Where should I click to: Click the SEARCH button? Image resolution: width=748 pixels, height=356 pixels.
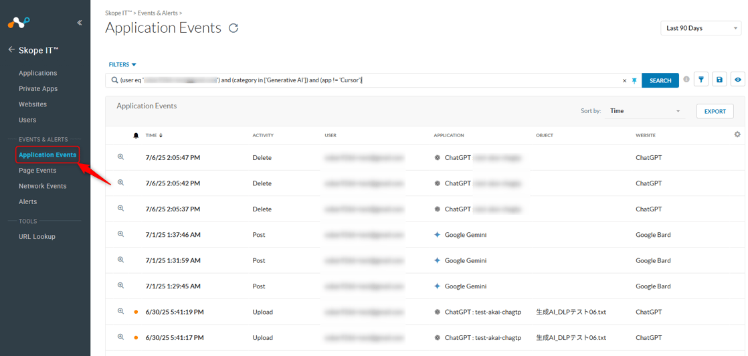point(660,81)
